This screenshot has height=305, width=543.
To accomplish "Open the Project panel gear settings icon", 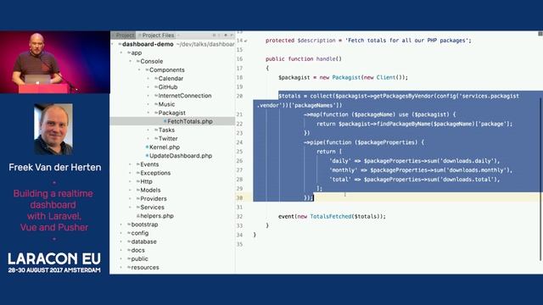I will pyautogui.click(x=226, y=36).
